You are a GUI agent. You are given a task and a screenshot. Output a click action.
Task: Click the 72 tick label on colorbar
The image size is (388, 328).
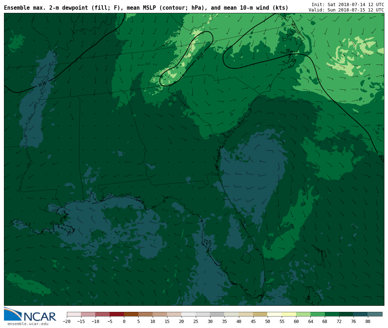click(339, 322)
